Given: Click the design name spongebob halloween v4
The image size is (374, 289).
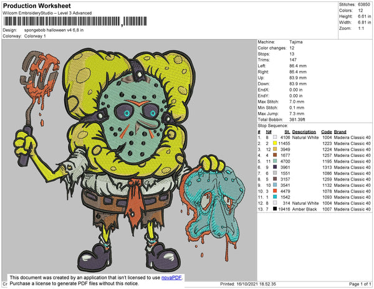Looking at the screenshot, I should click(54, 31).
